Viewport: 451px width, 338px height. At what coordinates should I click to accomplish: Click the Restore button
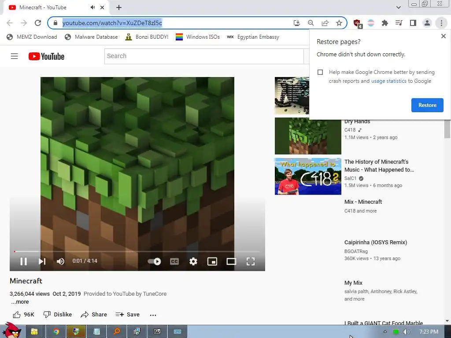coord(427,105)
